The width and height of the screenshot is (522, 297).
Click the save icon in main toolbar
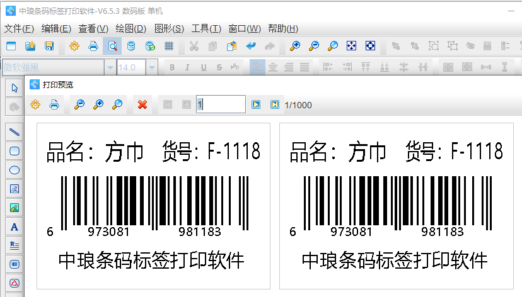49,46
